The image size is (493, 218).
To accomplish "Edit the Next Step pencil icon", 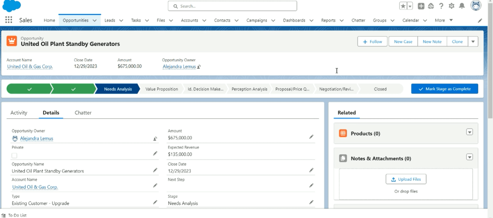I will click(x=311, y=185).
